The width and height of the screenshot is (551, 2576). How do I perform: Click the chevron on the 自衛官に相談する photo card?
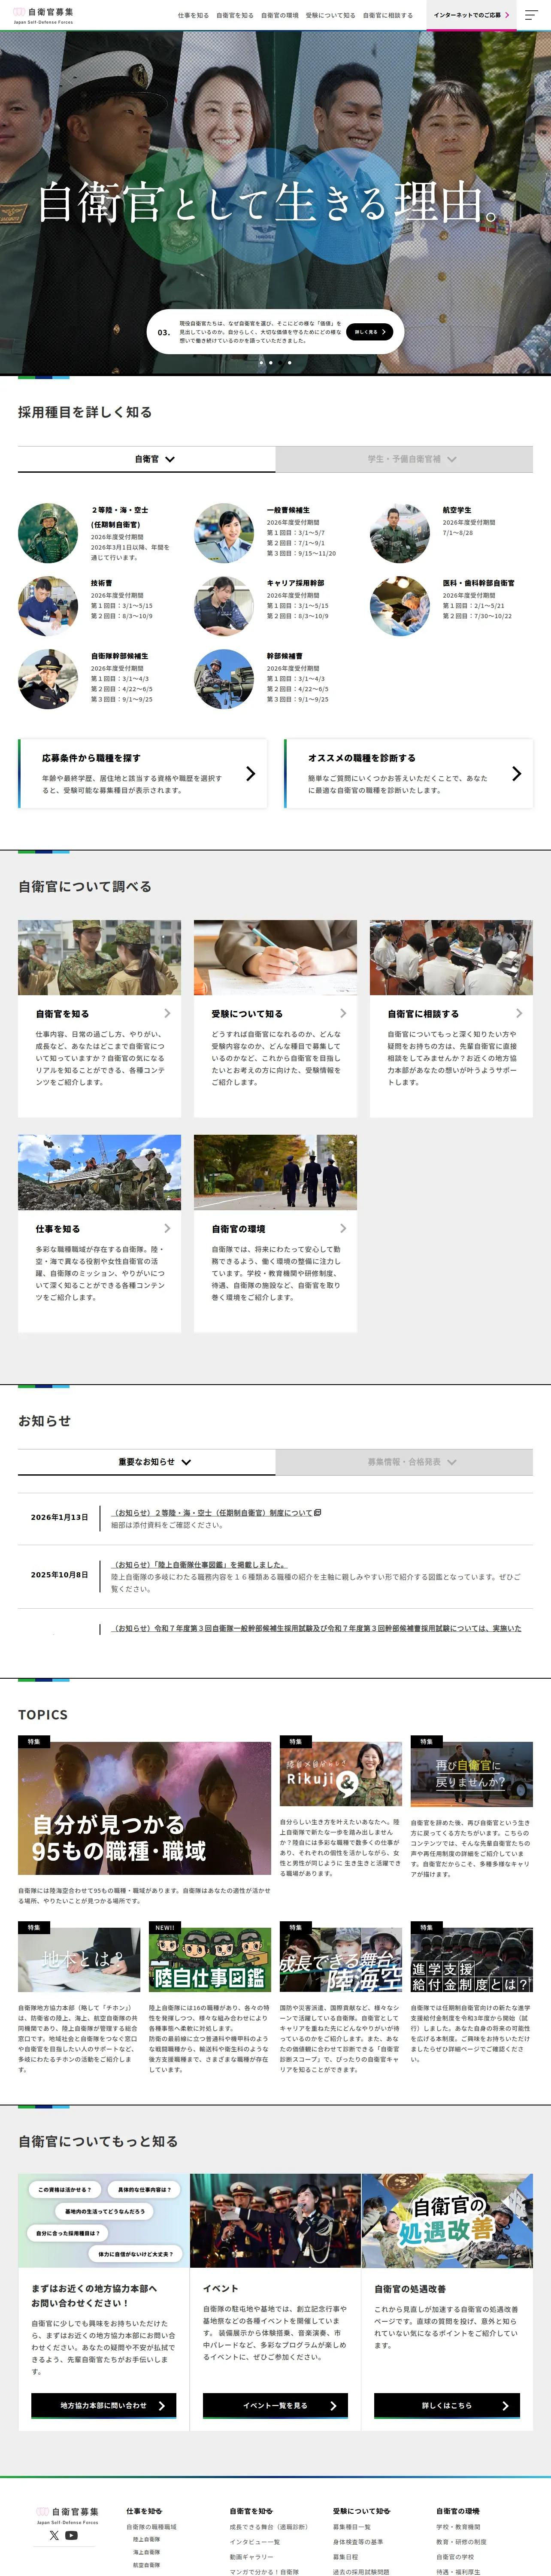point(519,1013)
